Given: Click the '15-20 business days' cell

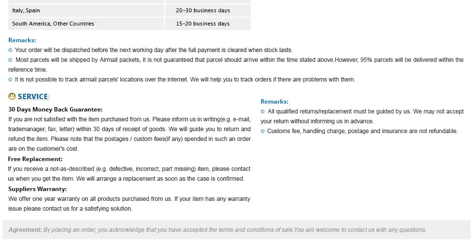Looking at the screenshot, I should click(208, 24).
